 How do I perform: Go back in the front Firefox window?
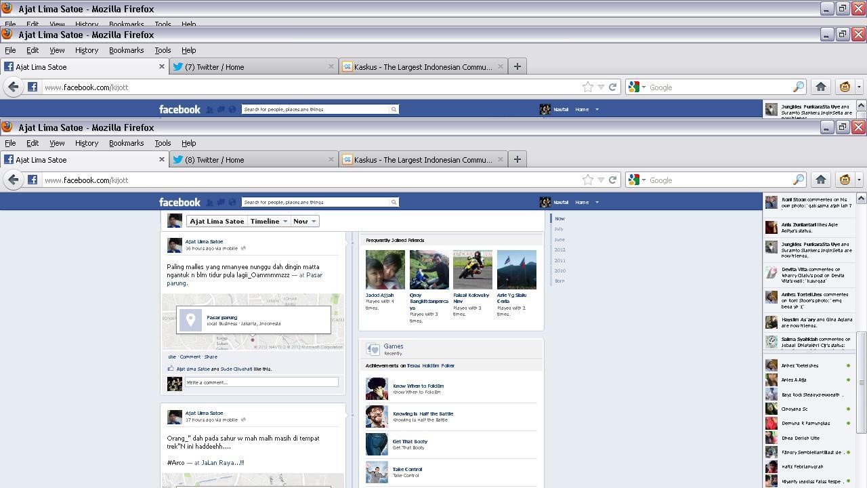tap(14, 180)
